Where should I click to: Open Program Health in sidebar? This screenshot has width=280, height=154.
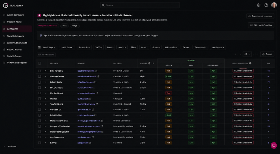click(x=17, y=22)
